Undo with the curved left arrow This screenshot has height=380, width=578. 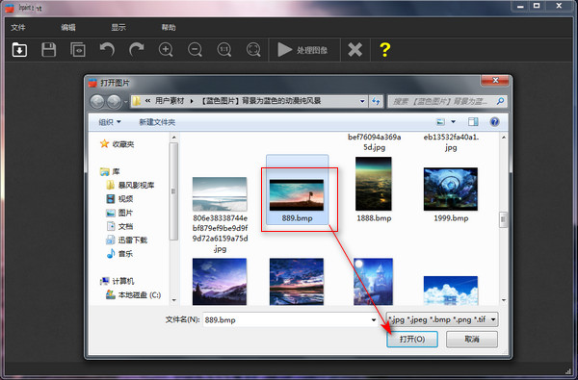click(107, 49)
